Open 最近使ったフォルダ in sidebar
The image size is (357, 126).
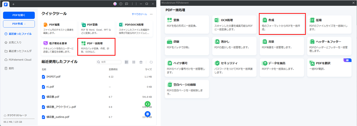pos(18,51)
